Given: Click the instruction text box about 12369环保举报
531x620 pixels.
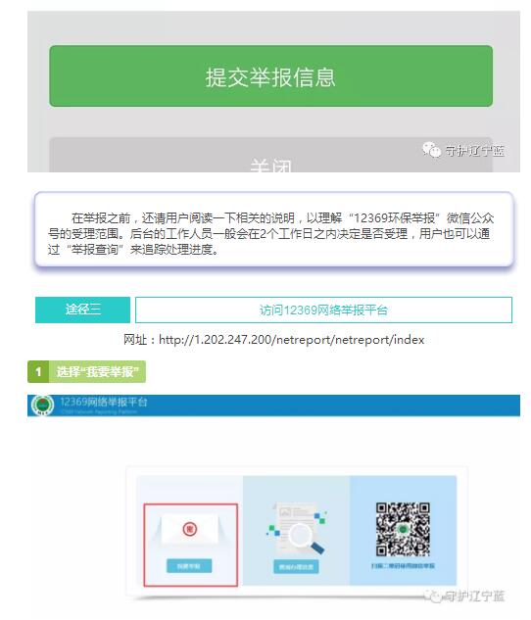Looking at the screenshot, I should click(273, 229).
